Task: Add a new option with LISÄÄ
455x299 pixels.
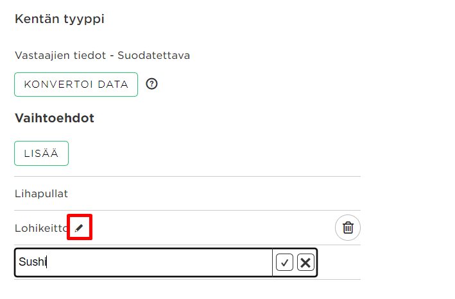Action: (41, 154)
